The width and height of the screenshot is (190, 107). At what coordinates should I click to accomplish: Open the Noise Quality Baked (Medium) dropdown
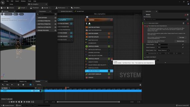click(163, 50)
